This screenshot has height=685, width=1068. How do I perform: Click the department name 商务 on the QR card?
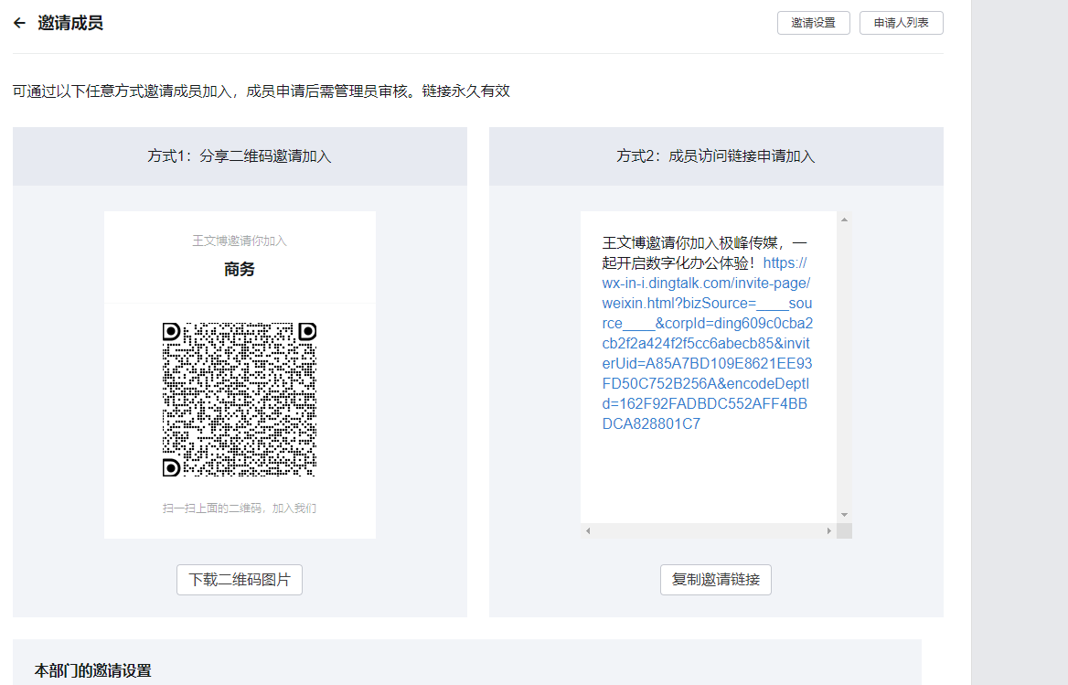pos(239,269)
